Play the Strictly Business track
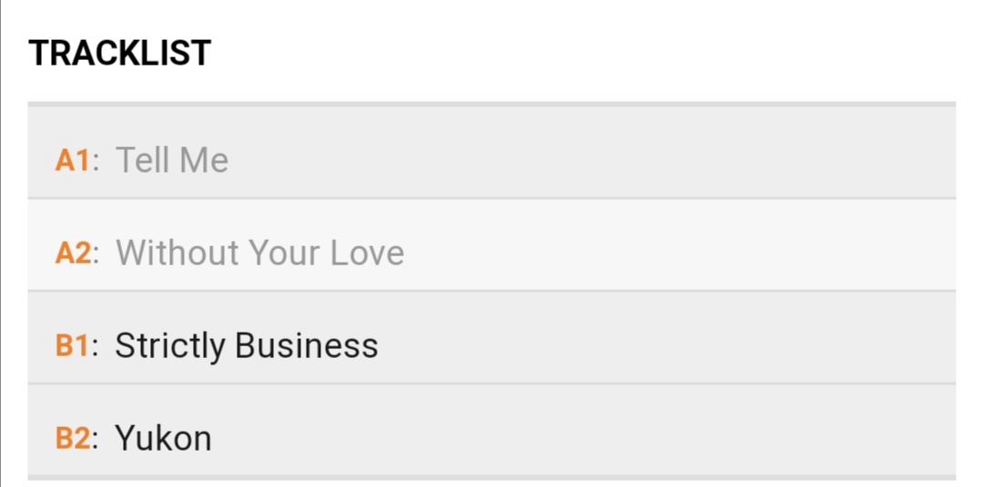The image size is (983, 487). click(x=246, y=346)
